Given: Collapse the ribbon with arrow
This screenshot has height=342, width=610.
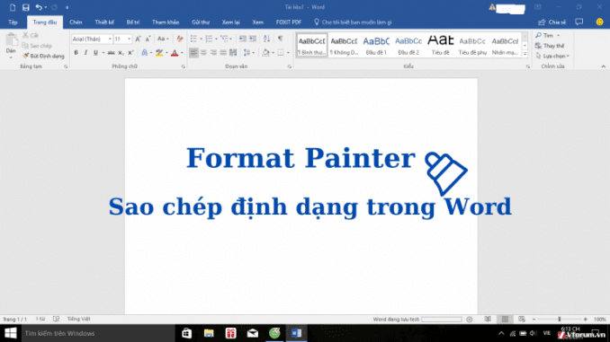Looking at the screenshot, I should [x=603, y=66].
